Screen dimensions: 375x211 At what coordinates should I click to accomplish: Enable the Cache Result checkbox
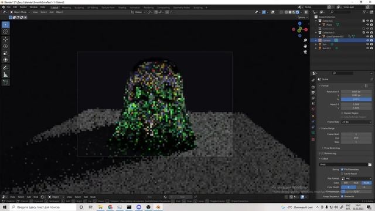click(x=342, y=173)
